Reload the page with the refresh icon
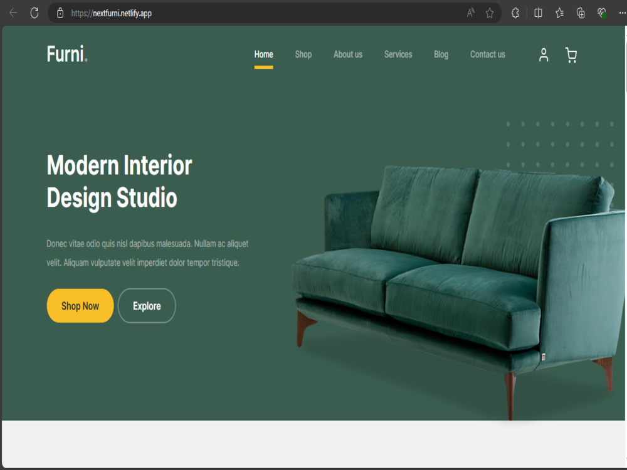Screen dimensions: 627x470 click(x=34, y=13)
